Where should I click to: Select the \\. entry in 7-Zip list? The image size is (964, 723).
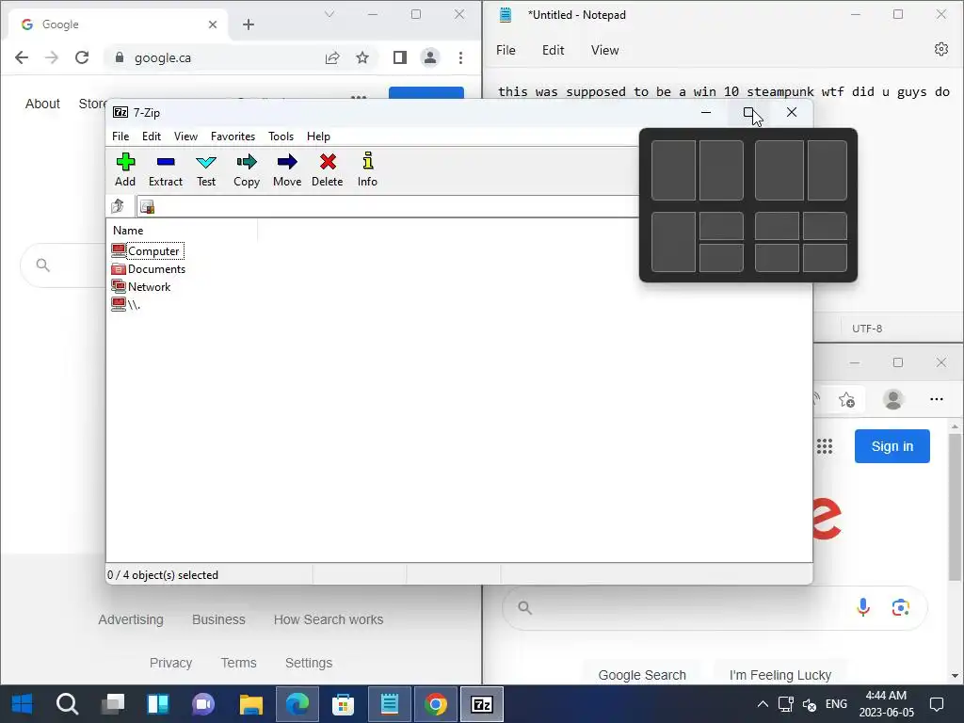(126, 304)
